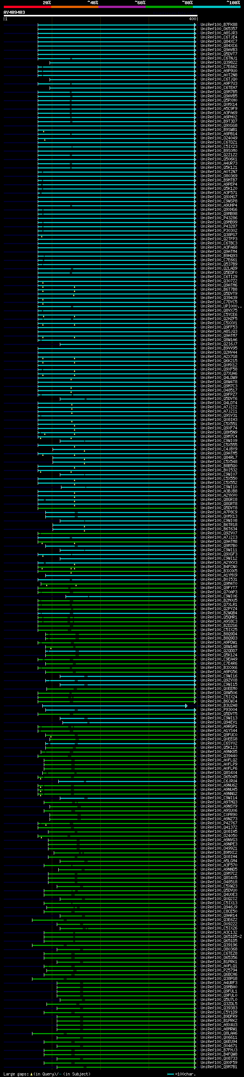Open hit UniRef100_Q9AVB3
This screenshot has height=1077, width=244.
click(x=218, y=50)
